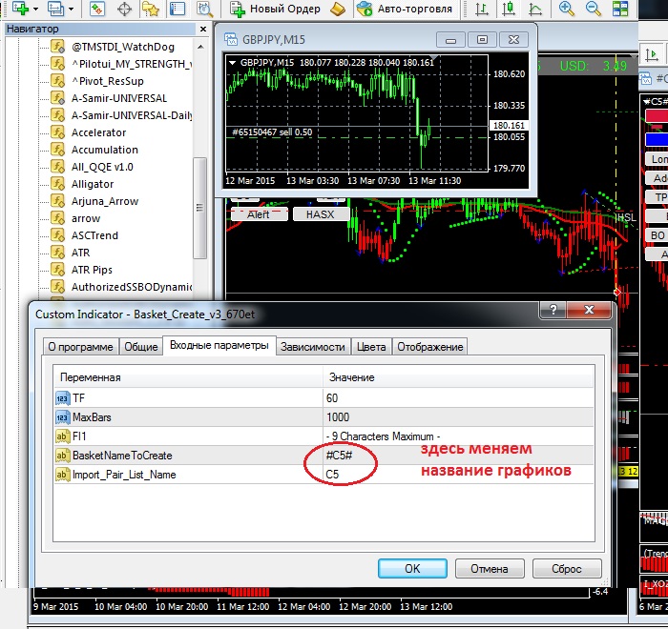Switch chart to bar chart type

(x=482, y=9)
